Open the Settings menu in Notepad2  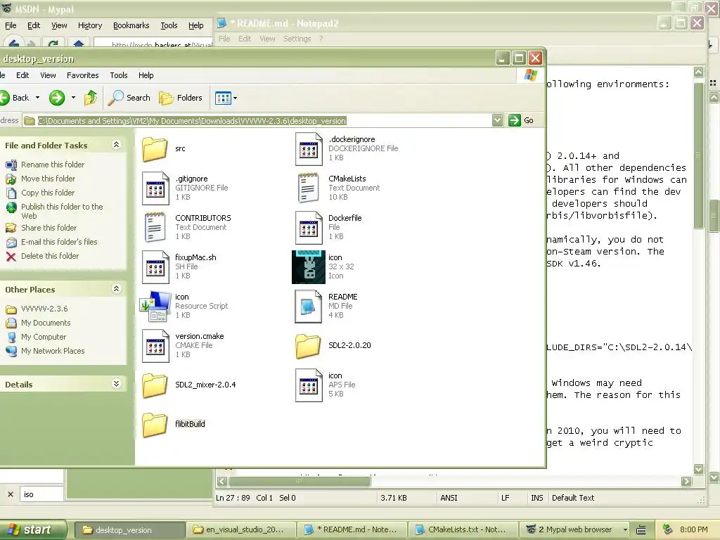(x=297, y=39)
